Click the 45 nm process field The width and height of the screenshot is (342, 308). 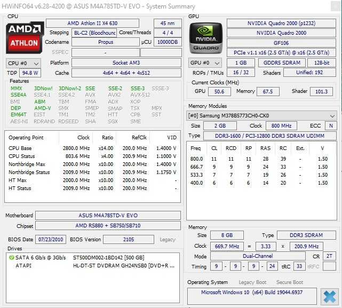[x=168, y=23]
